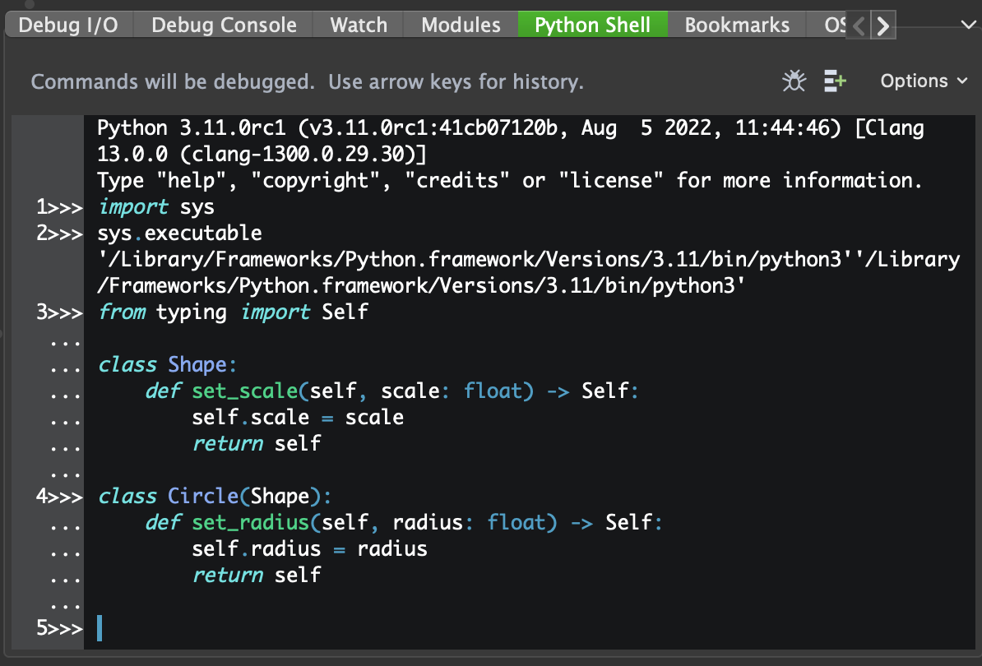This screenshot has width=982, height=666.
Task: Click the active Python Shell tab
Action: [x=592, y=25]
